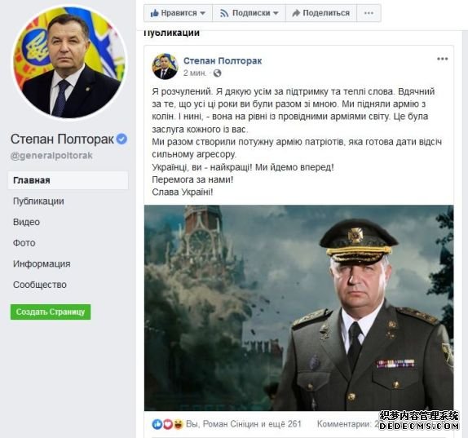Expand the Нравится dropdown arrow
This screenshot has height=438, width=468.
pos(202,13)
